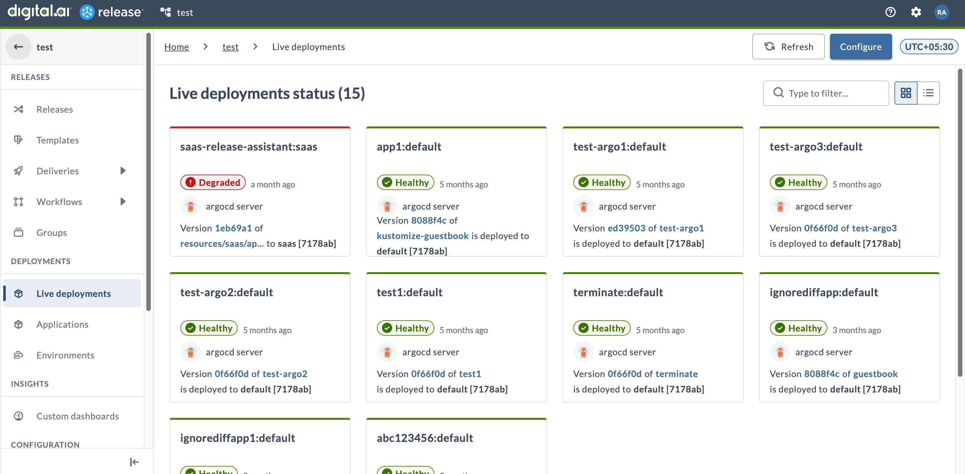Open test folder name in top bar

[x=185, y=13]
